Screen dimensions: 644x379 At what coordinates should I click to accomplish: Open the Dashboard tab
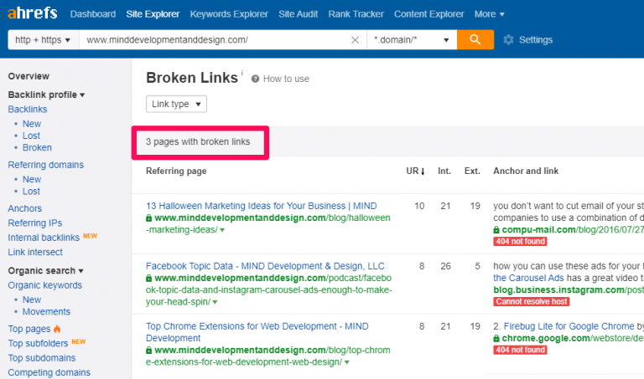tap(93, 14)
